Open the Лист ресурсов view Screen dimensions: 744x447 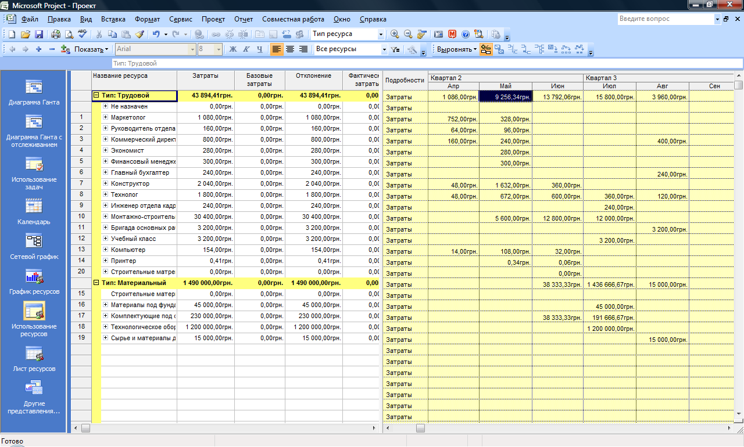[x=34, y=359]
